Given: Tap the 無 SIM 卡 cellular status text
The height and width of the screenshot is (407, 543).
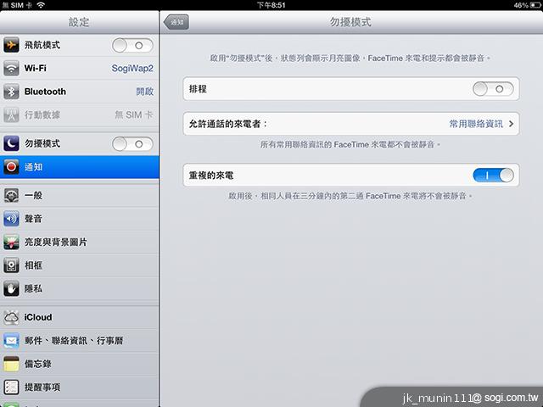Looking at the screenshot, I should point(134,114).
